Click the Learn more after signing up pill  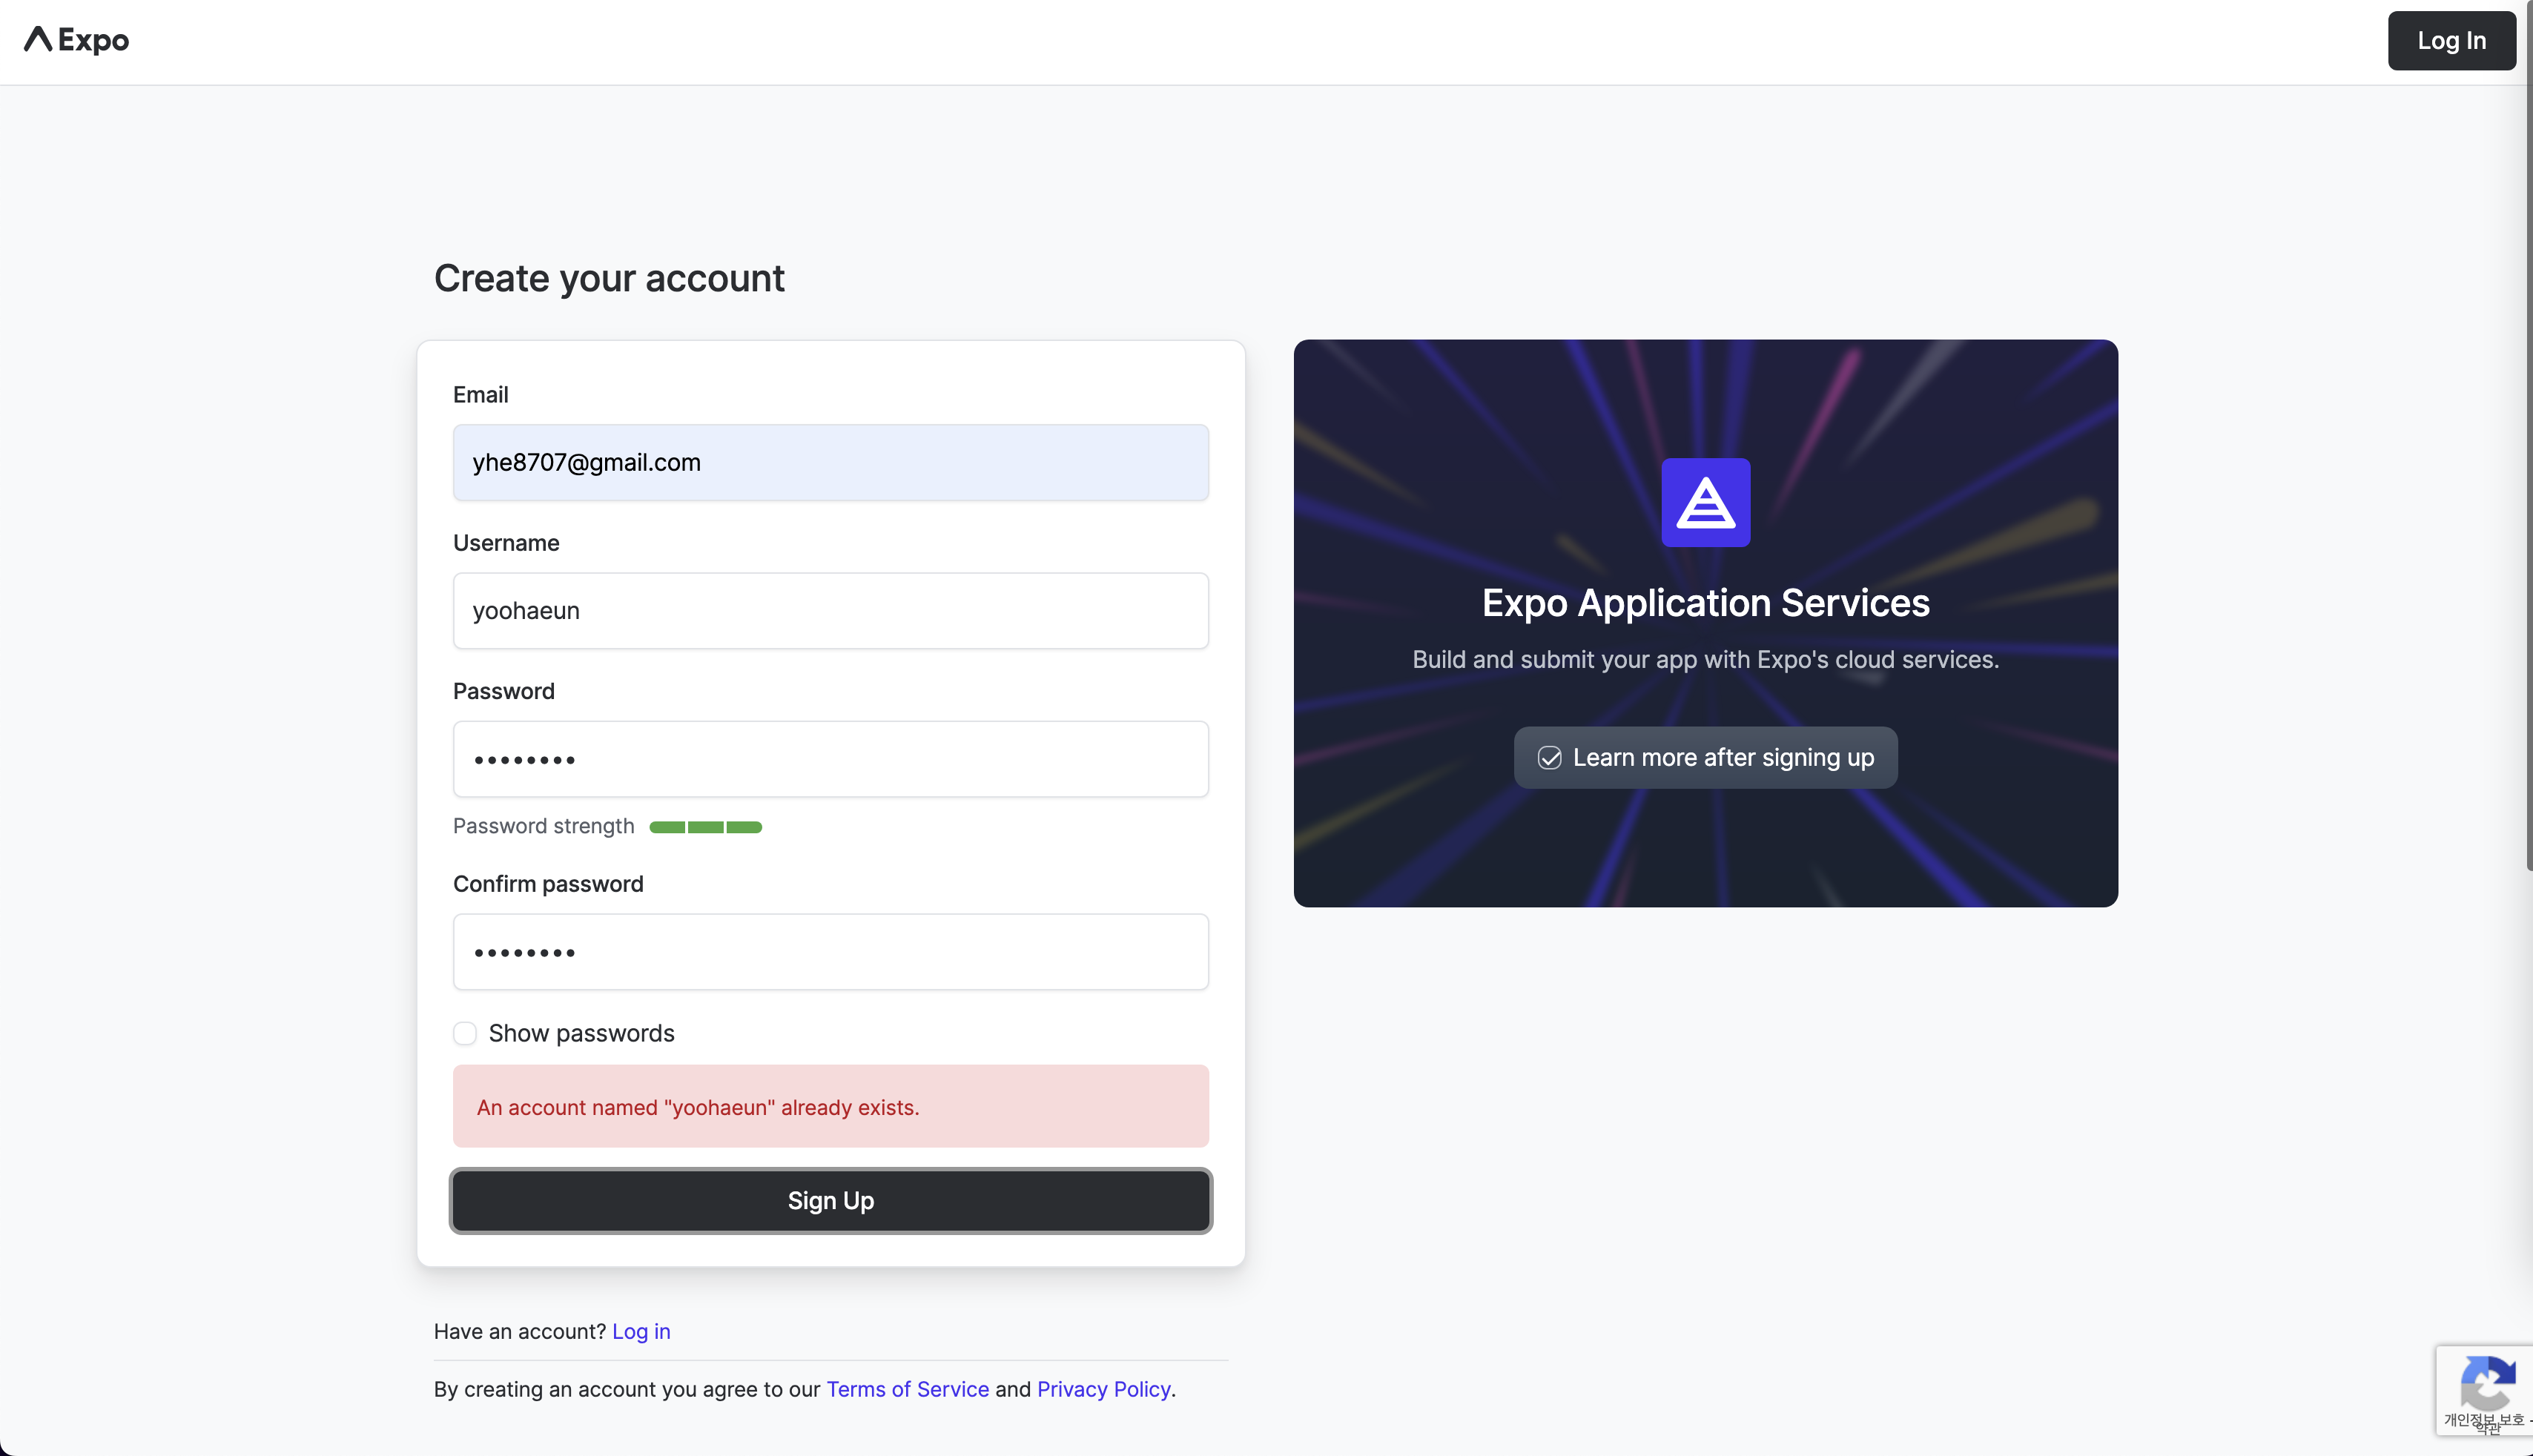pyautogui.click(x=1705, y=758)
